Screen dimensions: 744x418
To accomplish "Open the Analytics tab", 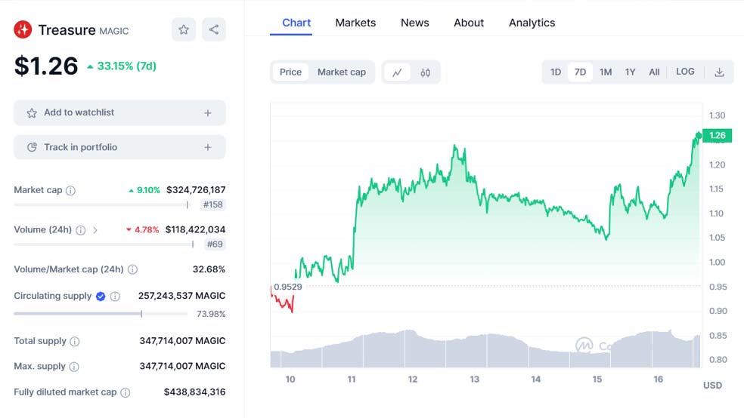I will (532, 23).
